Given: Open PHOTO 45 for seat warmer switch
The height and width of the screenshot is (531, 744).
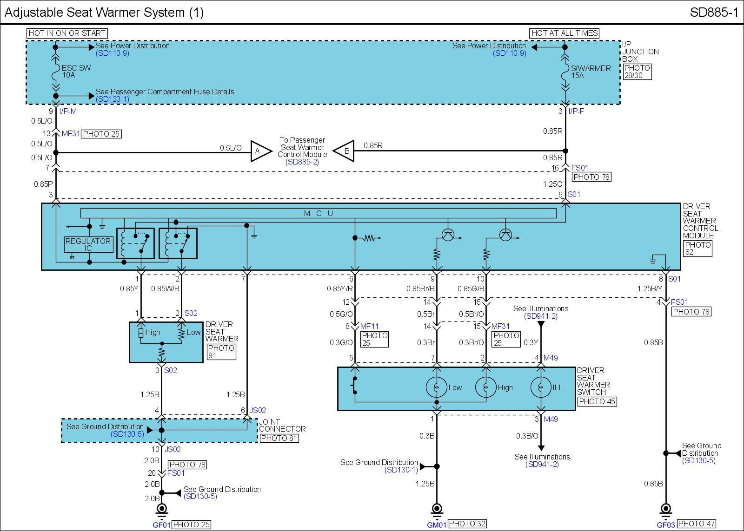Looking at the screenshot, I should pyautogui.click(x=597, y=401).
